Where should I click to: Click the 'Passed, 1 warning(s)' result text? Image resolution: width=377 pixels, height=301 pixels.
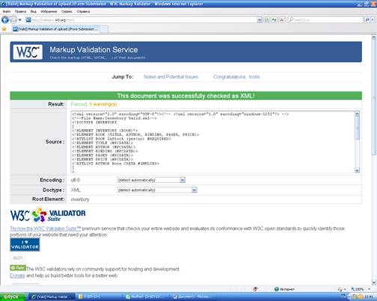point(94,104)
